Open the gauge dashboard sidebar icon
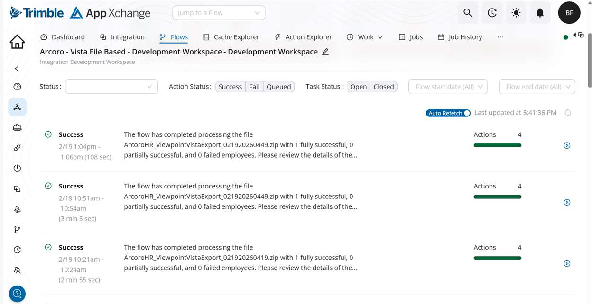This screenshot has width=592, height=304. point(17,87)
